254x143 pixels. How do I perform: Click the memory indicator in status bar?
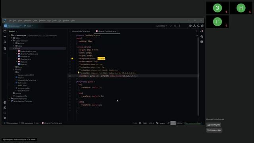click(176, 123)
